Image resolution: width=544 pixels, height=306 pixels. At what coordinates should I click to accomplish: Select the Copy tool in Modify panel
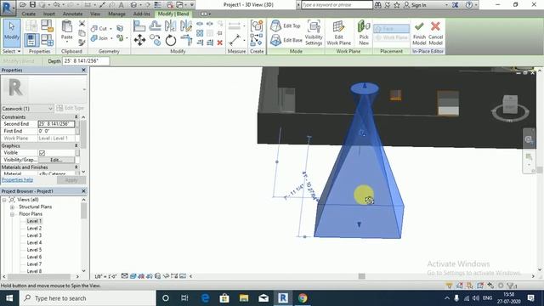(x=155, y=40)
